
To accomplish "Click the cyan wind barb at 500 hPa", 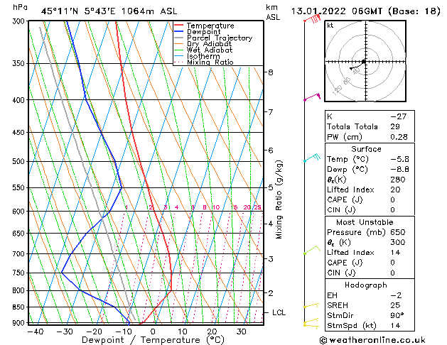I will click(x=312, y=158).
